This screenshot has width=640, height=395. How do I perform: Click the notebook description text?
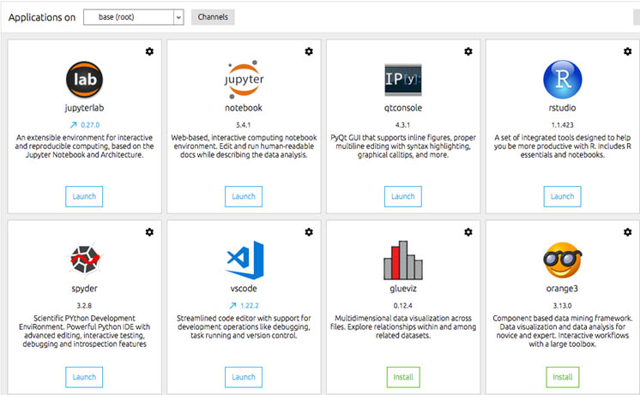point(244,146)
